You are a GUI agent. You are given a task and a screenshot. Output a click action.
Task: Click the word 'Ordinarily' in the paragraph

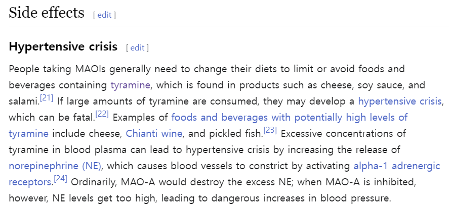(x=93, y=182)
